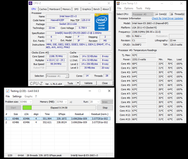Click the Validate button in CPU-Z
Screen dimensions: 188x159
(x=89, y=83)
